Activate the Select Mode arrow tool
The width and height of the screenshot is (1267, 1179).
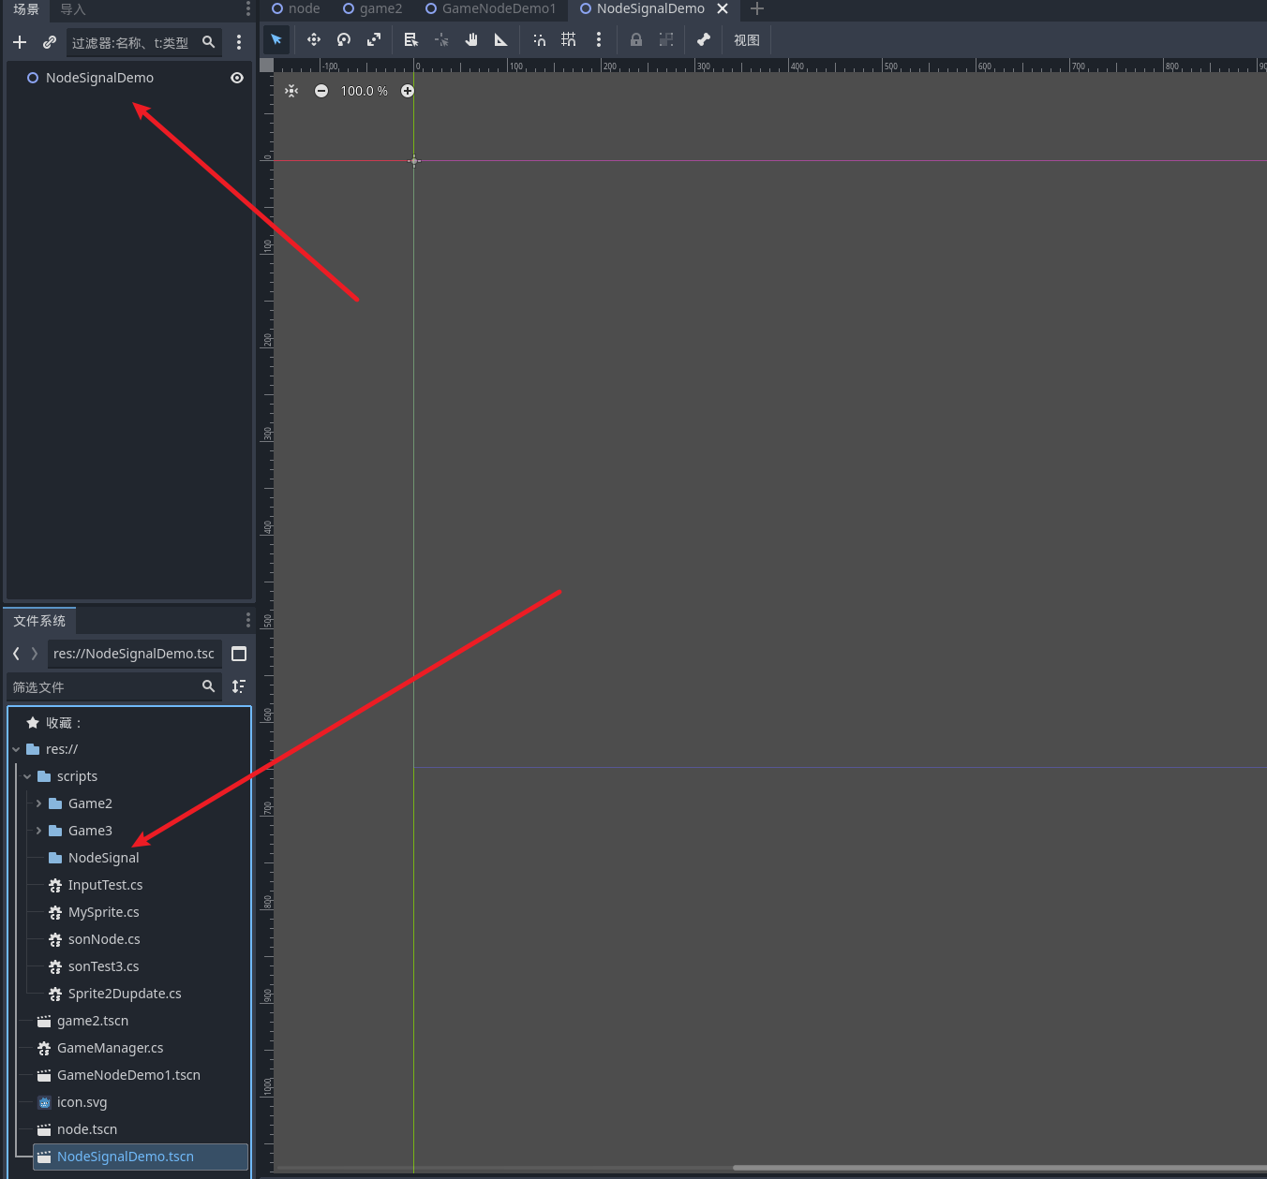276,39
